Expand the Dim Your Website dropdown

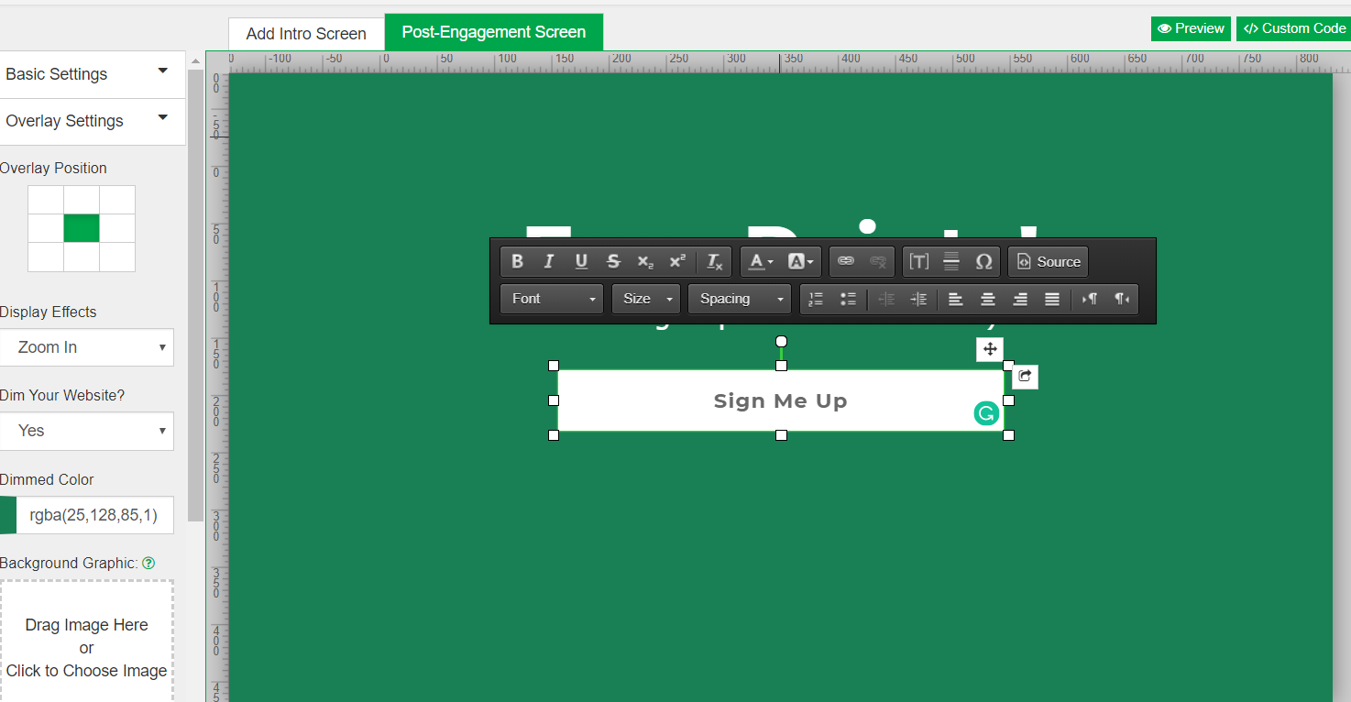click(x=87, y=431)
